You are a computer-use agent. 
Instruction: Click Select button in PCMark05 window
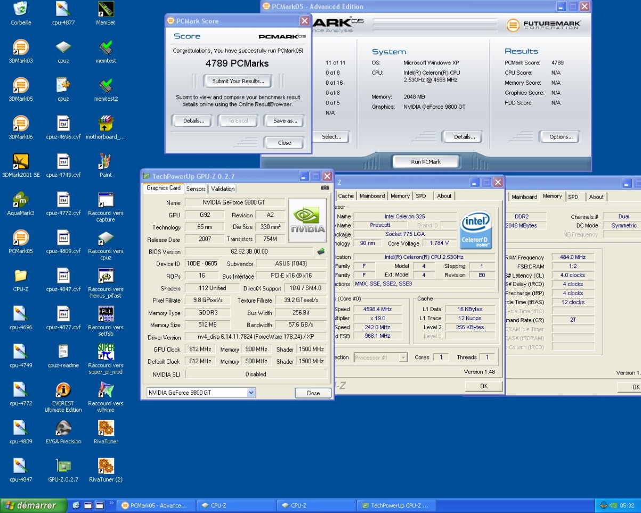click(x=331, y=137)
